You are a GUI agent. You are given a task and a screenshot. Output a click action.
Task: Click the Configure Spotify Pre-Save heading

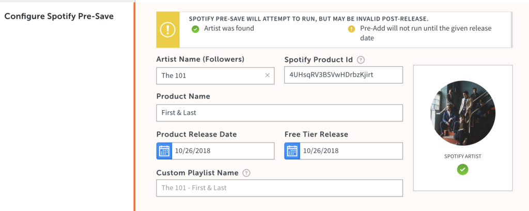59,16
